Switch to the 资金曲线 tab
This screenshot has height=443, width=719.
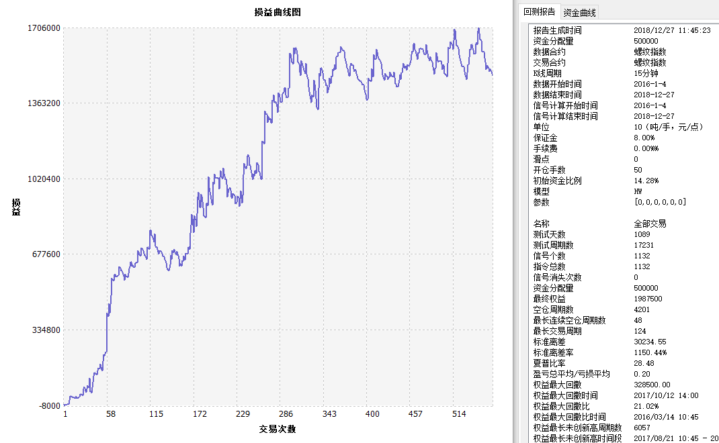click(579, 13)
